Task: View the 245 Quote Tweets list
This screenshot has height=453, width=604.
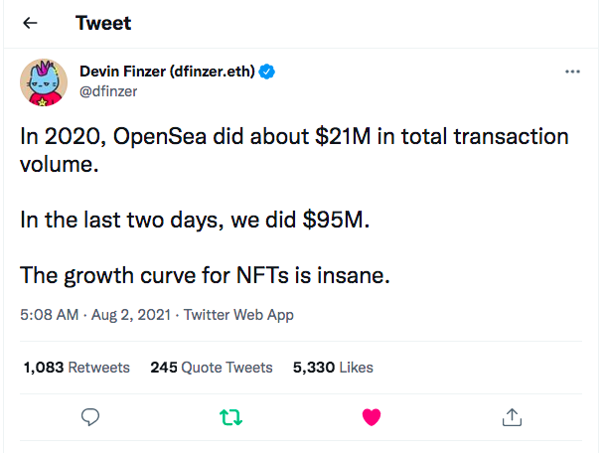Action: 212,368
